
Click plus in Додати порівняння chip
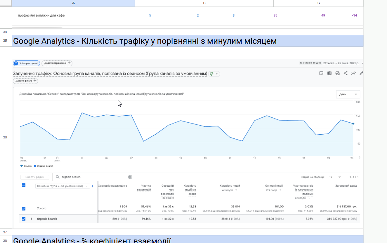(x=69, y=63)
